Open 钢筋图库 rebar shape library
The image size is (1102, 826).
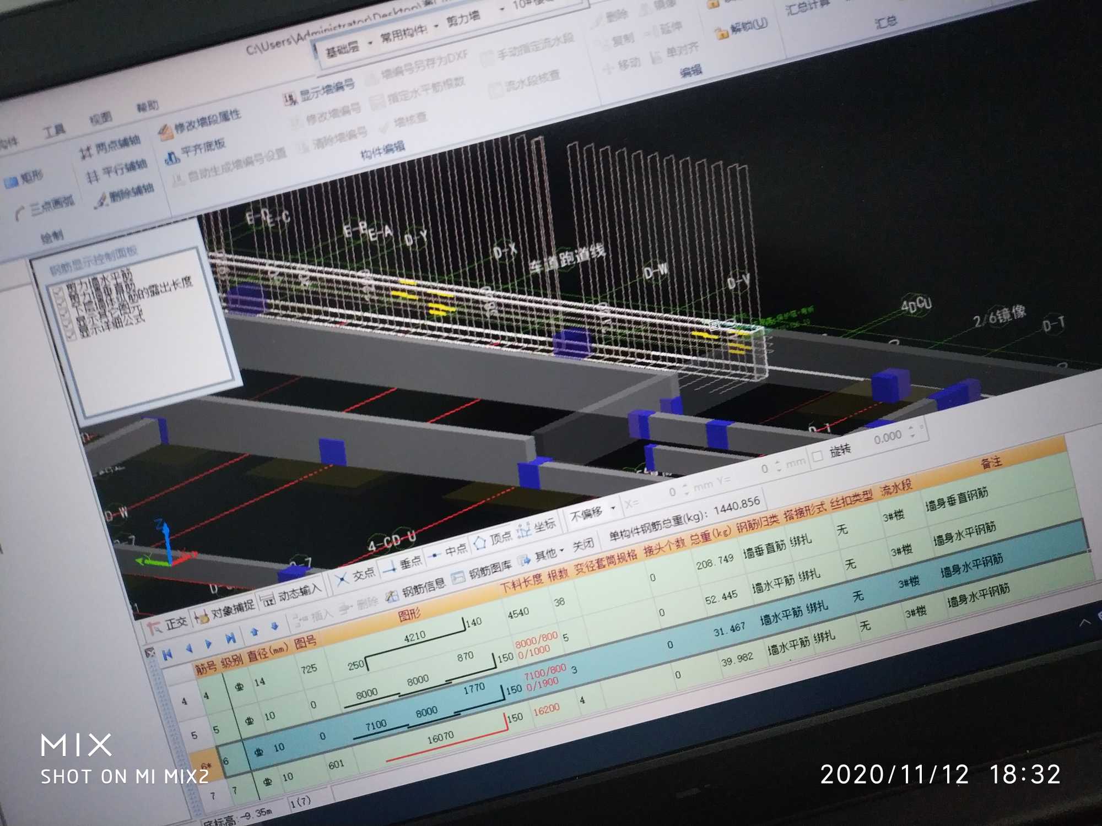pyautogui.click(x=481, y=573)
